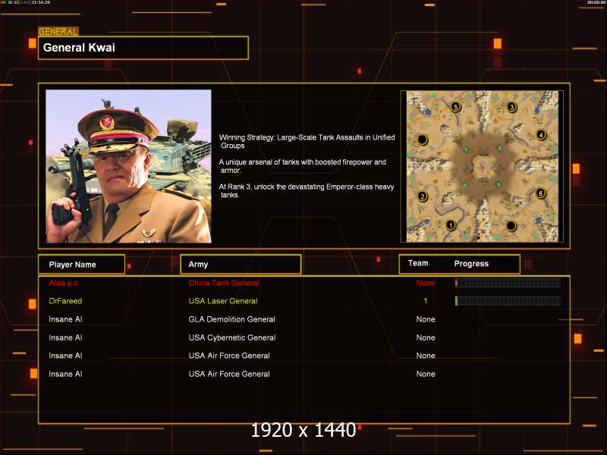Click start position marker 6 on the map
Image resolution: width=607 pixels, height=455 pixels.
click(540, 193)
